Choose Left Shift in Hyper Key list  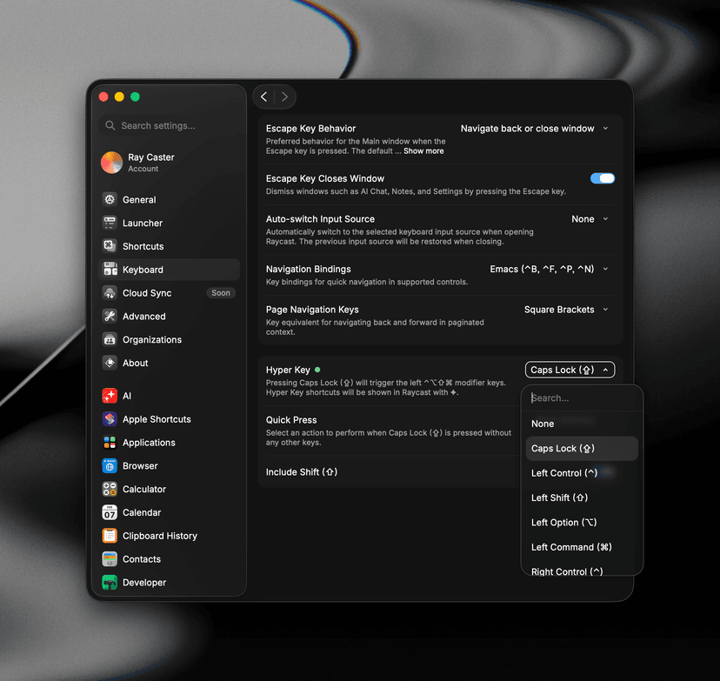pyautogui.click(x=582, y=497)
